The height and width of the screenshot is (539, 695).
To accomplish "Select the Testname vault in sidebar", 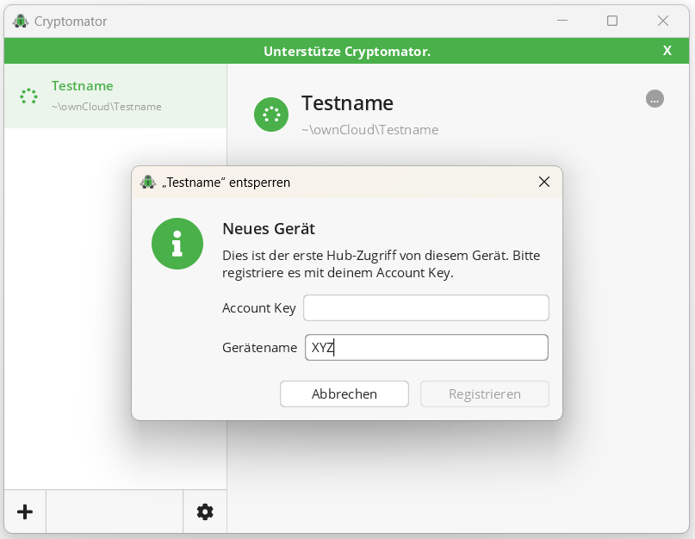I will pos(115,96).
